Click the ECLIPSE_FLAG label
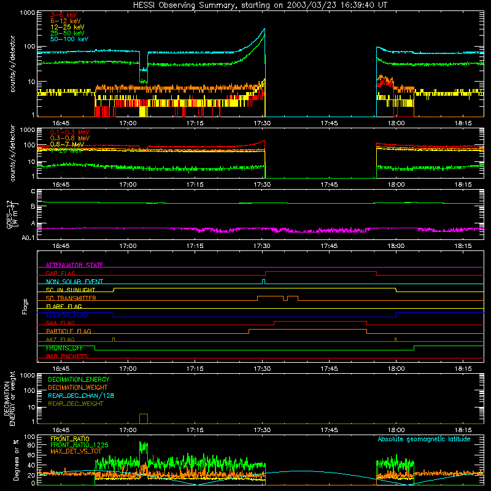 [x=67, y=315]
